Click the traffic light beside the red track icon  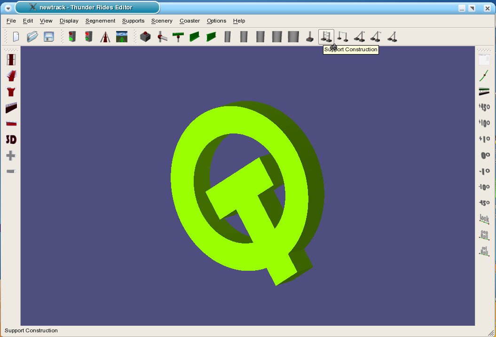click(89, 37)
